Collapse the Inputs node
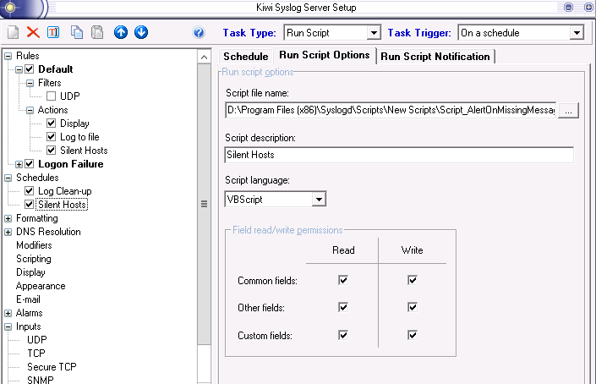This screenshot has height=384, width=596. pos(8,327)
